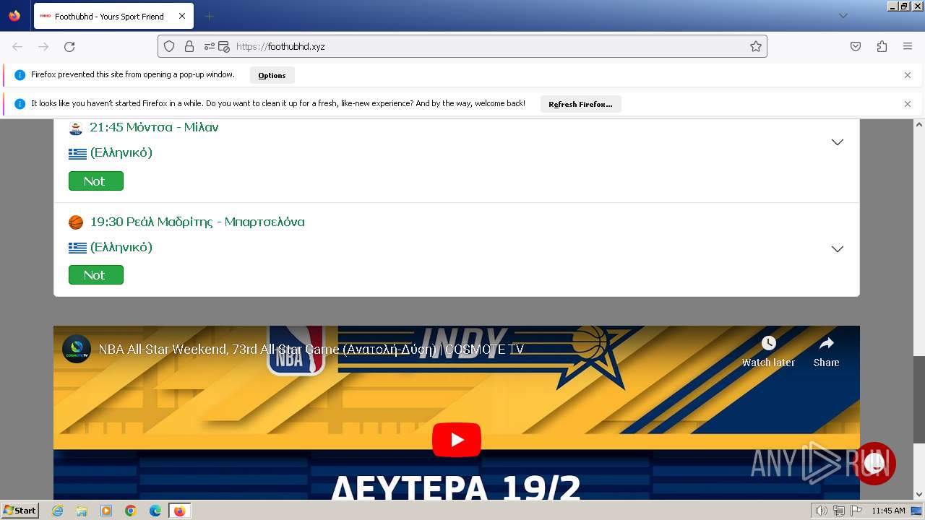Open Action Center flag icon
Viewport: 925px width, 520px height.
coord(856,511)
